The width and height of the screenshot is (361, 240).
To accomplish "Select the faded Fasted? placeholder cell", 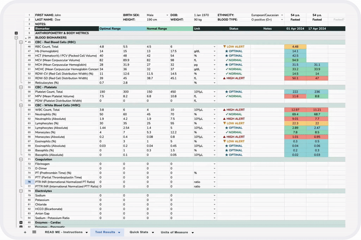I will tap(339, 19).
